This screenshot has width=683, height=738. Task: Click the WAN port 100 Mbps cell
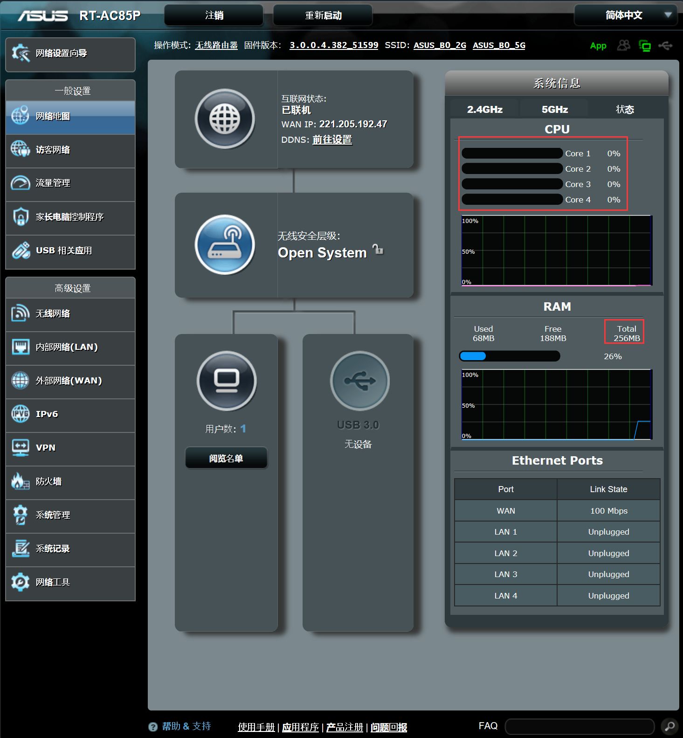point(608,510)
